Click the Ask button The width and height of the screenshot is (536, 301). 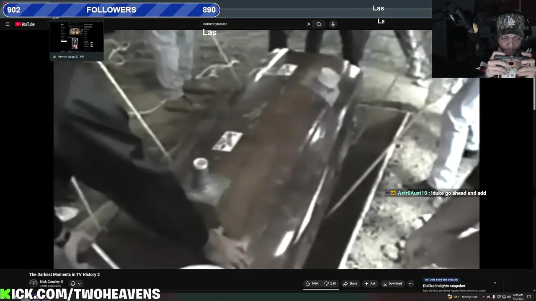[x=370, y=283]
